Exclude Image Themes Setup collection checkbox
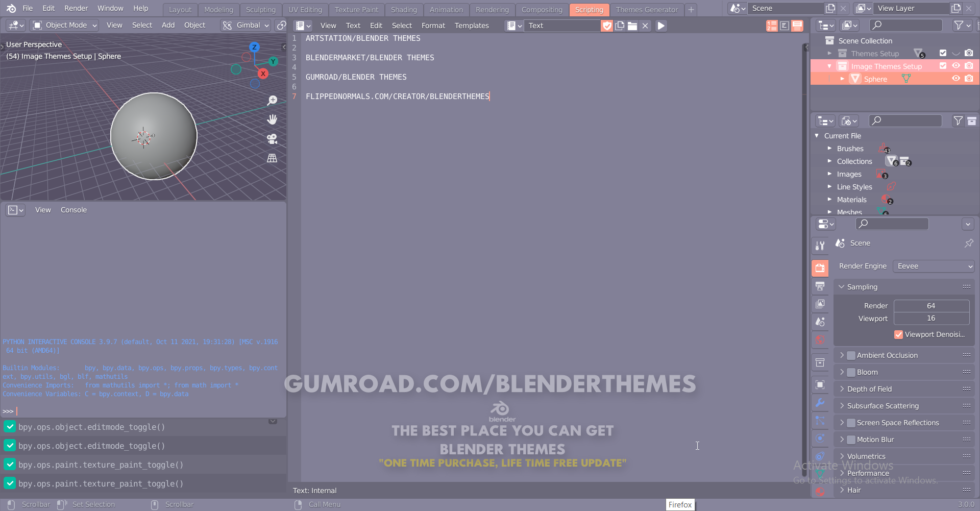 point(943,66)
